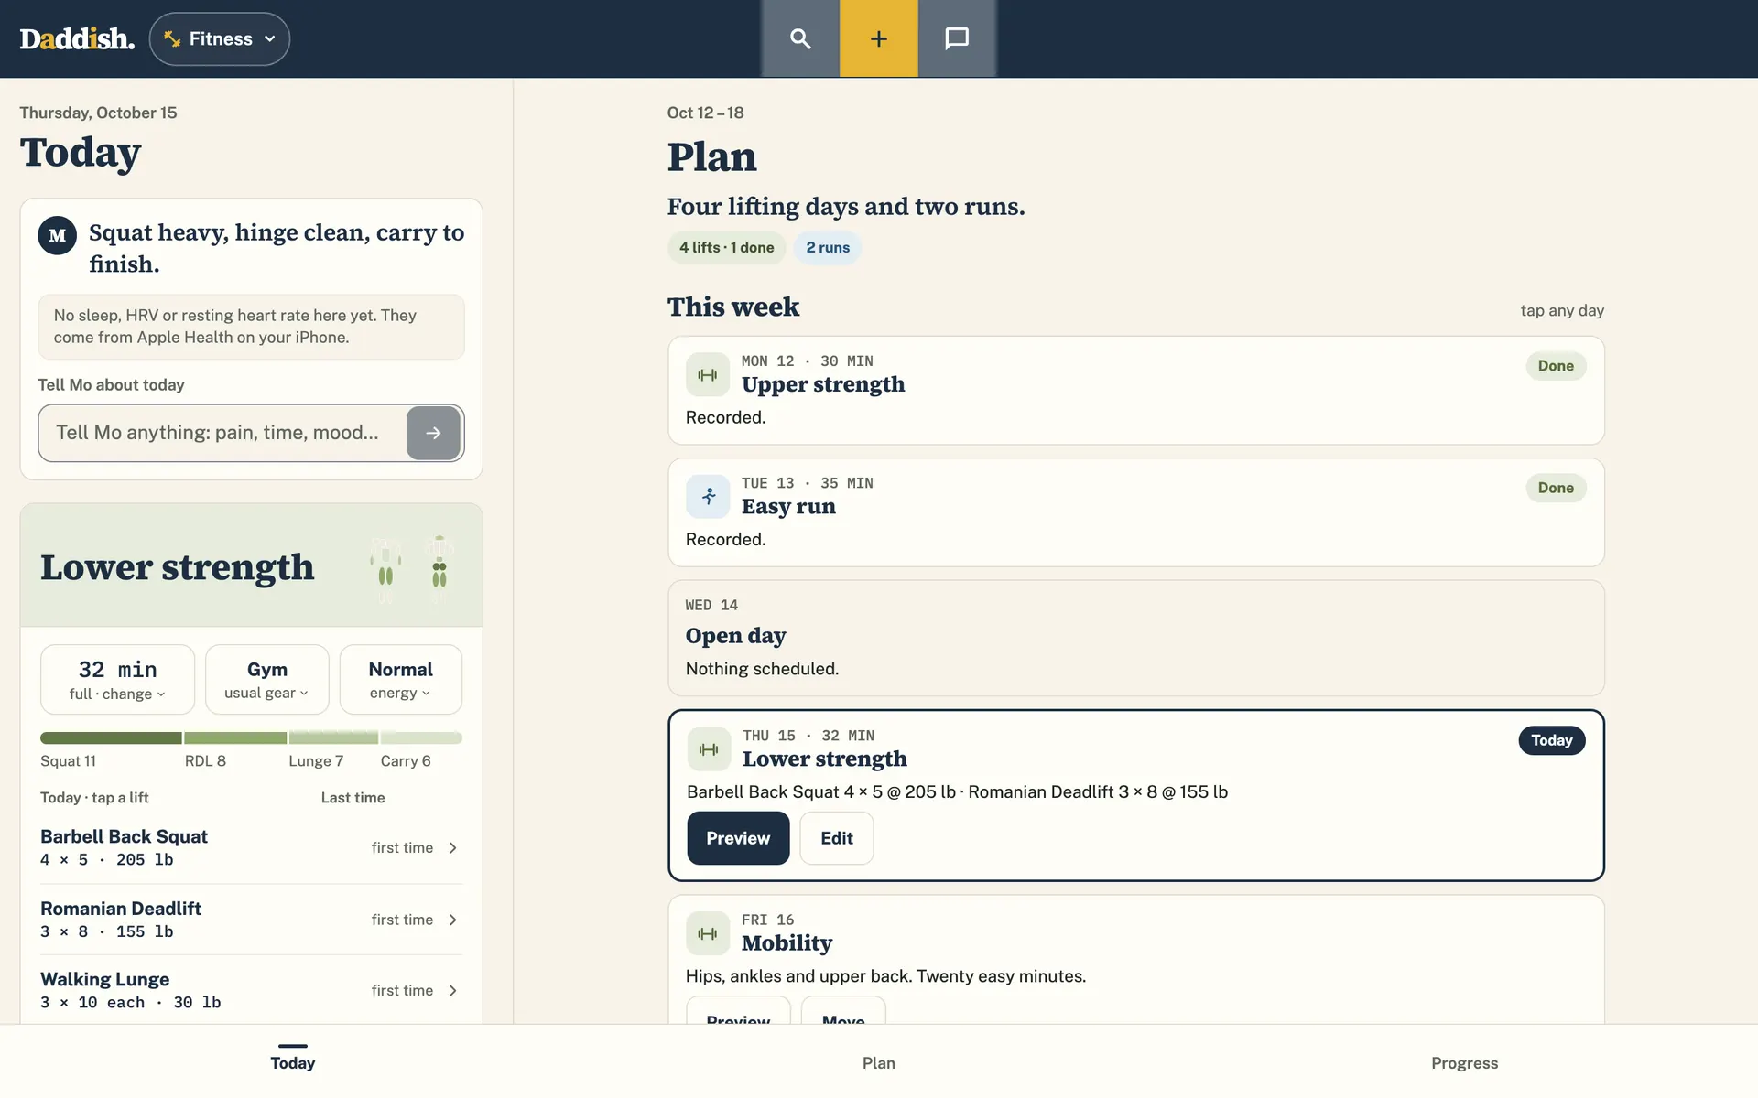Click the Daddish logo
This screenshot has height=1098, width=1758.
[x=77, y=38]
